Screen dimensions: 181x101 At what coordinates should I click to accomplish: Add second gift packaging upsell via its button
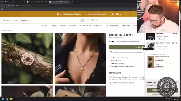click(x=159, y=67)
